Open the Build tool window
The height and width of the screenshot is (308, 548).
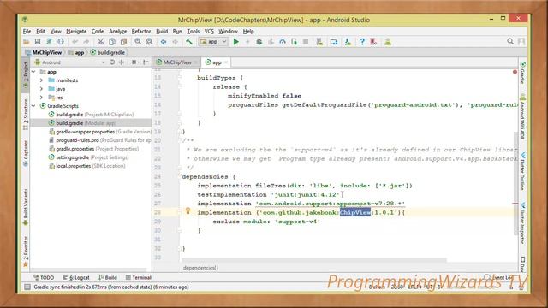pyautogui.click(x=108, y=277)
